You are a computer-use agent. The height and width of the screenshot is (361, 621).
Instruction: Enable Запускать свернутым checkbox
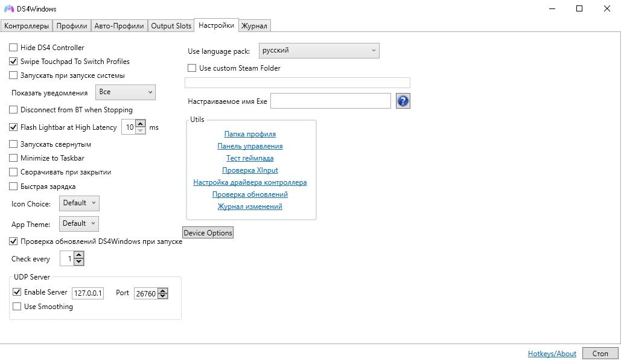tap(13, 144)
